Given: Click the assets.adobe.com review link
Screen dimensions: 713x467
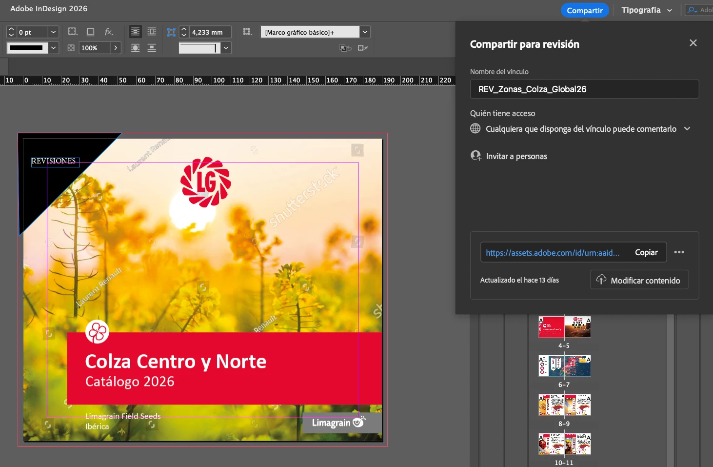Looking at the screenshot, I should pos(553,253).
